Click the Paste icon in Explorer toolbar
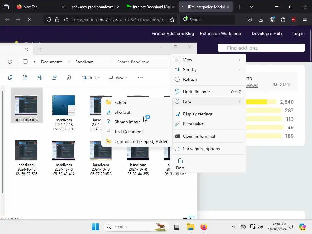 tap(25, 77)
